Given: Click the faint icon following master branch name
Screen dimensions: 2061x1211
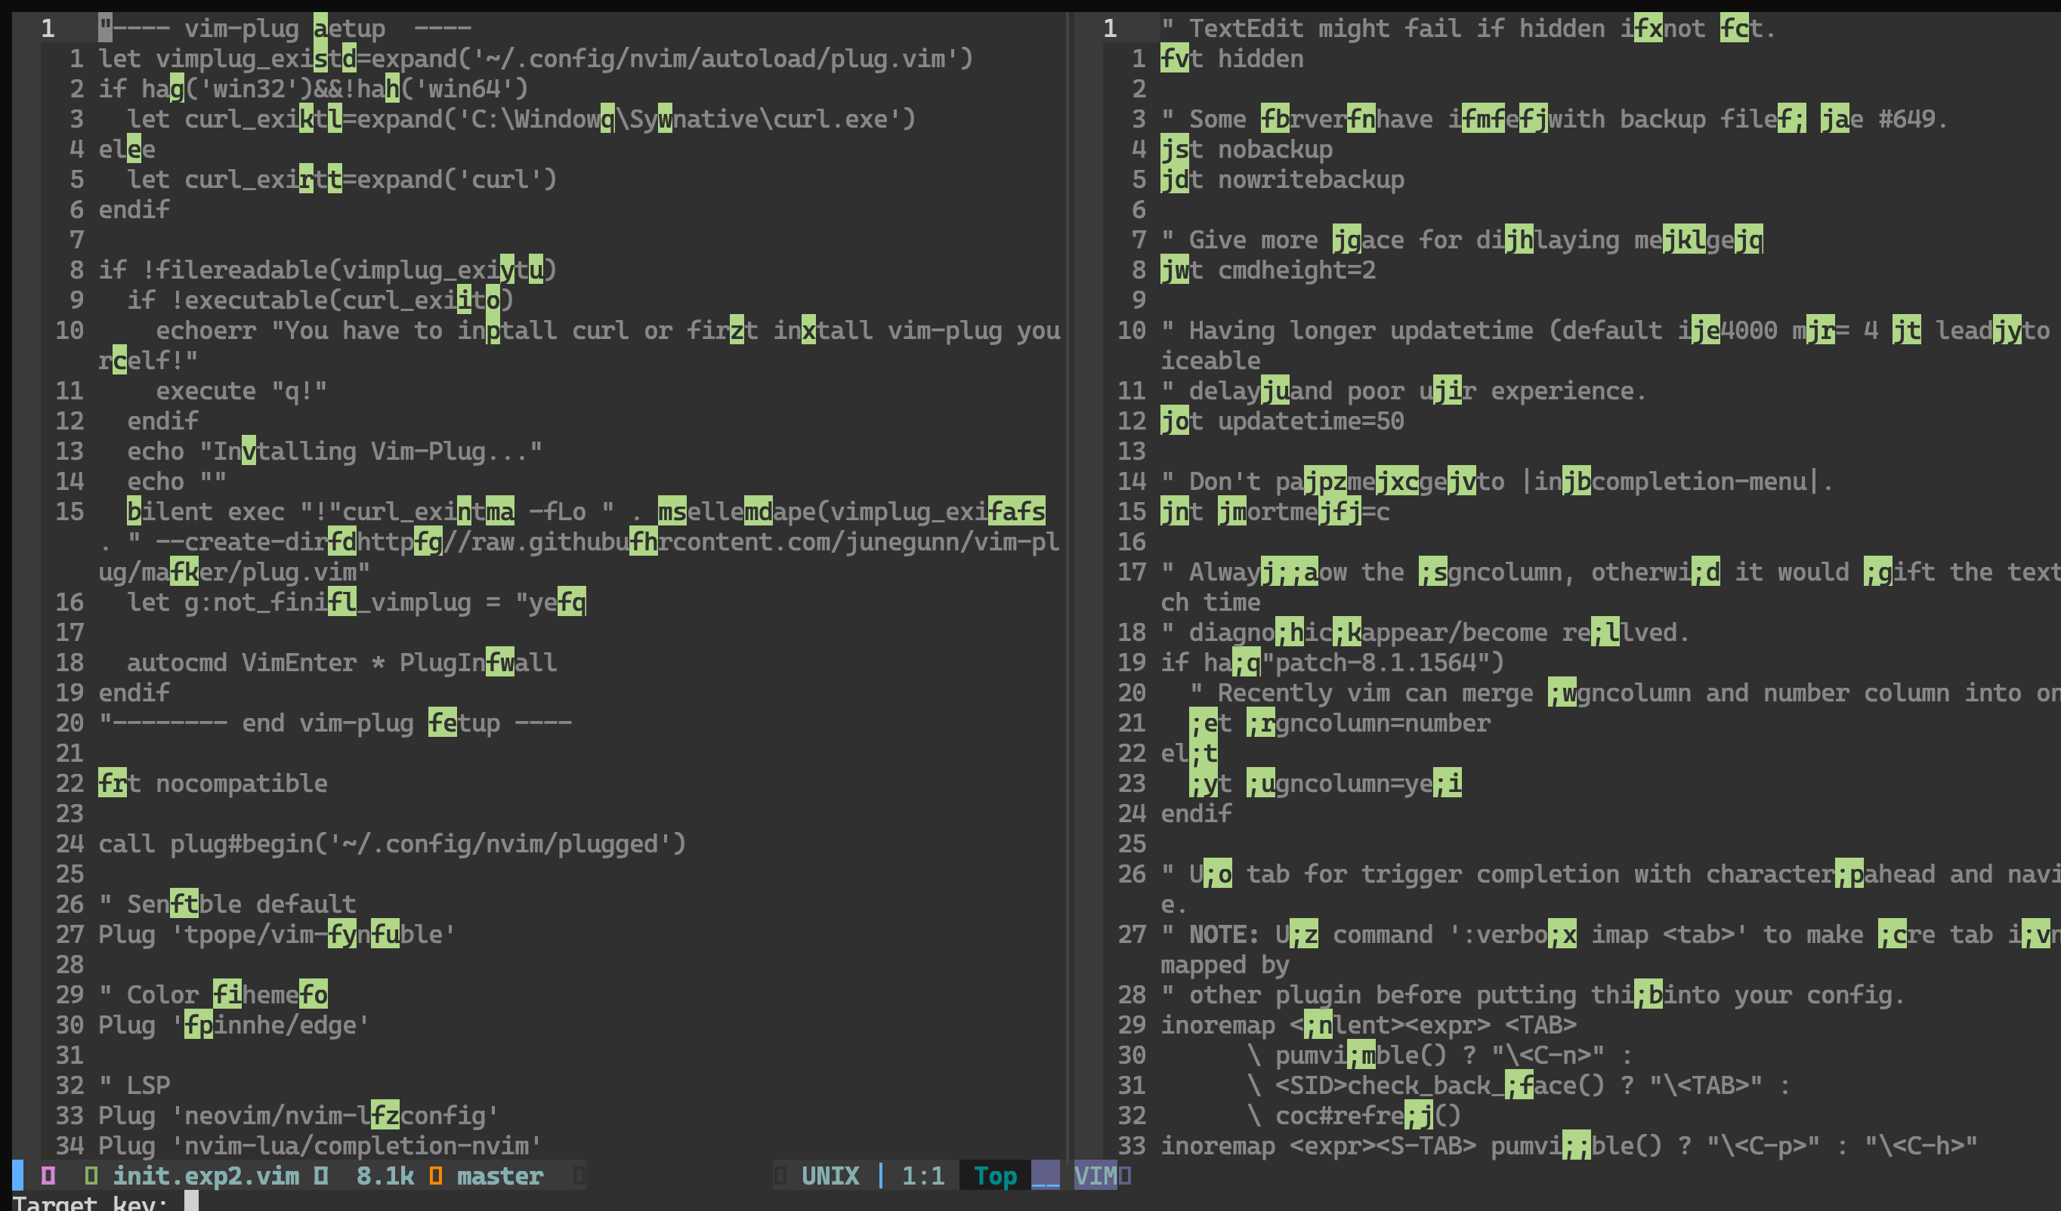Looking at the screenshot, I should 580,1176.
